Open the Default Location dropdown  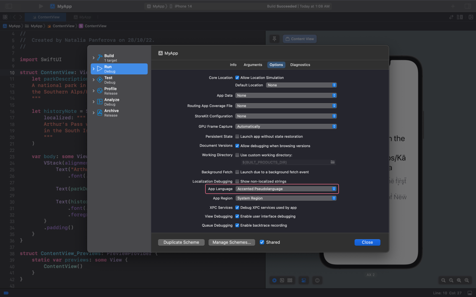click(x=301, y=85)
